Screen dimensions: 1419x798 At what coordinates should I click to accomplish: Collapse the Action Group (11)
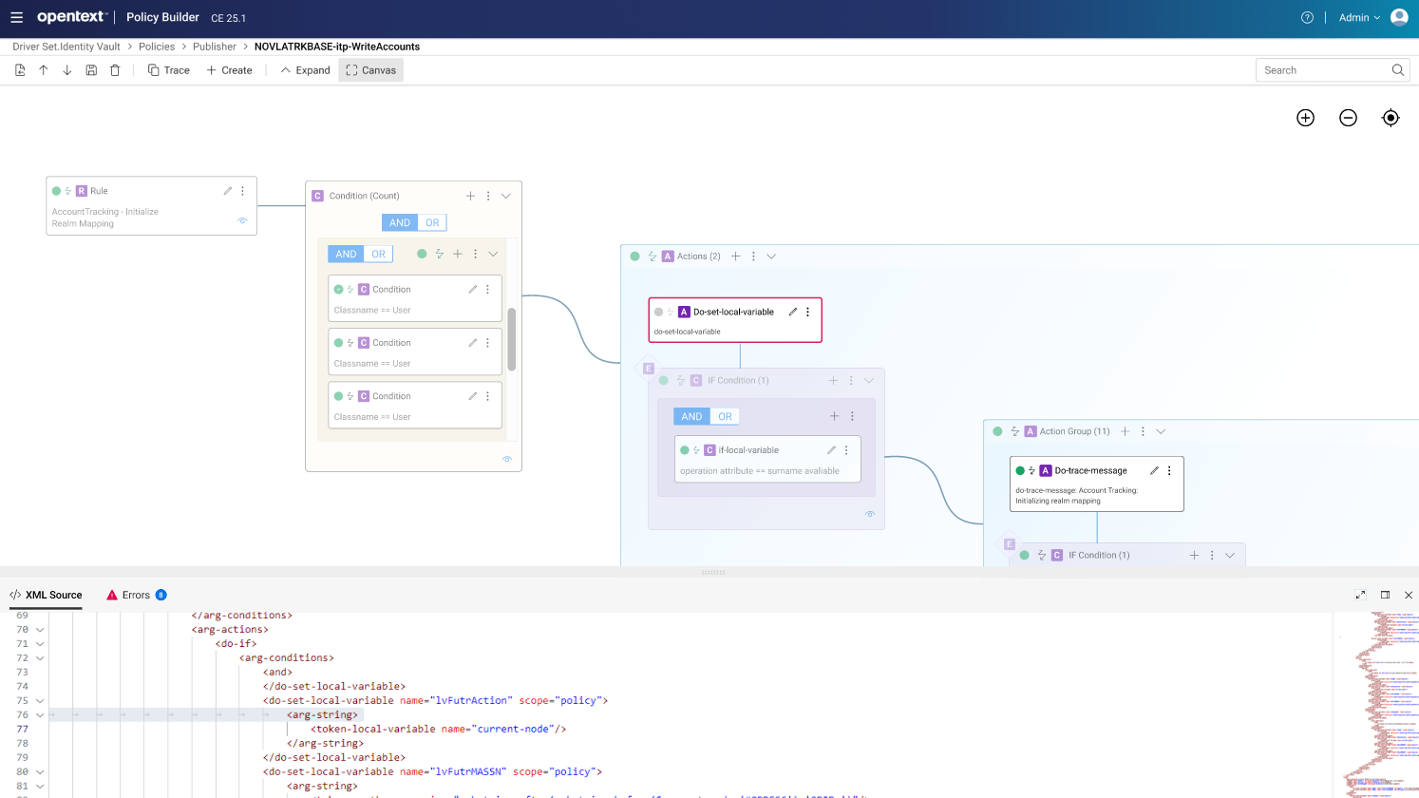1161,431
